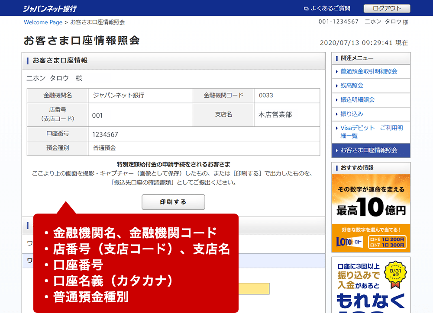Viewport: 433px width, 313px height.
Task: Click the branch code value 001
Action: pyautogui.click(x=97, y=115)
